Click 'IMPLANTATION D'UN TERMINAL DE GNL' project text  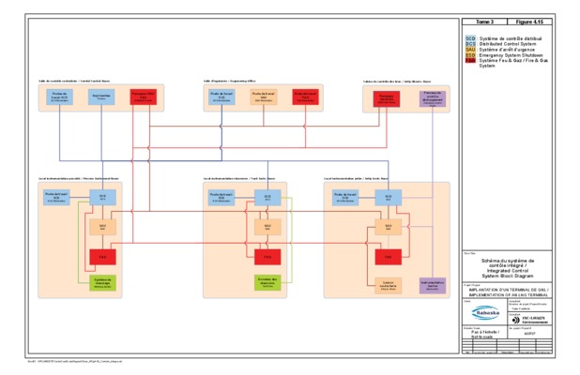(x=509, y=290)
